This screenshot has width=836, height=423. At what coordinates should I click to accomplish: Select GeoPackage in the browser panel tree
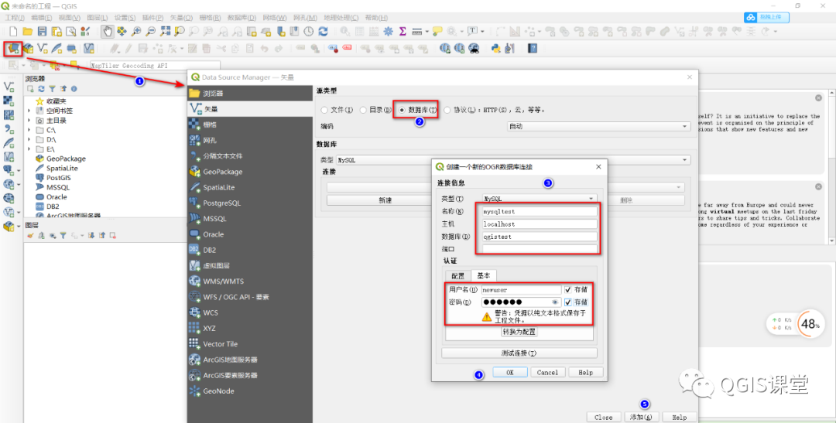66,159
